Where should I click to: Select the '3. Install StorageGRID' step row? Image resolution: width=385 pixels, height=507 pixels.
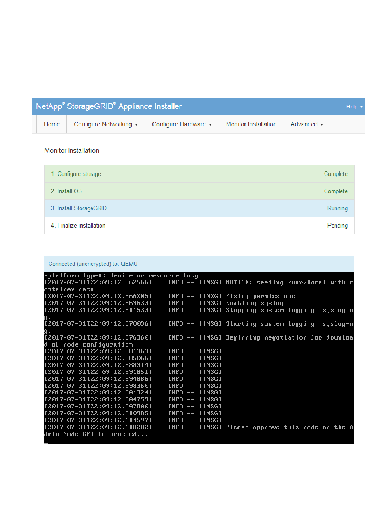coord(199,208)
